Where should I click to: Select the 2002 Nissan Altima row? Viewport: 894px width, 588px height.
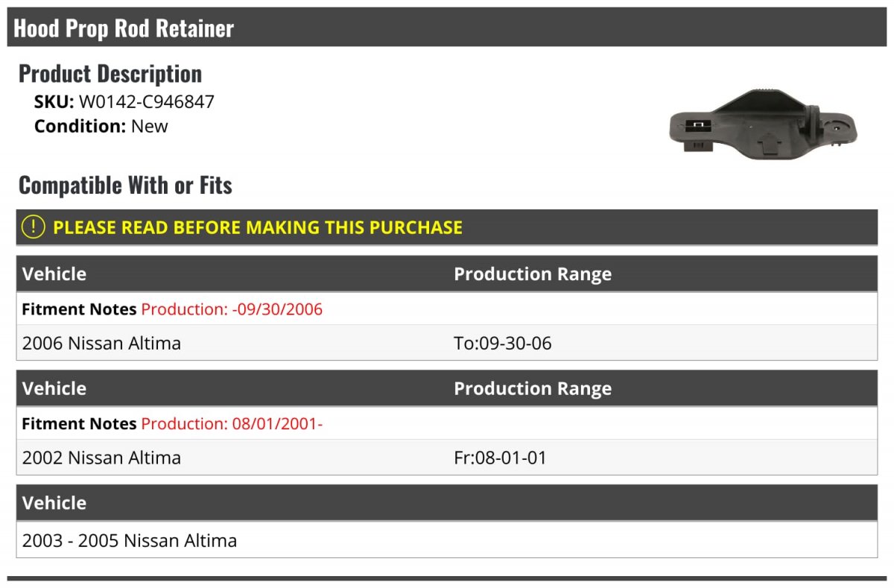(447, 457)
